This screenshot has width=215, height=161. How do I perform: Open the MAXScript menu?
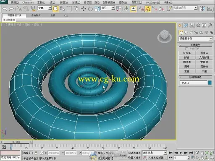pos(153,3)
